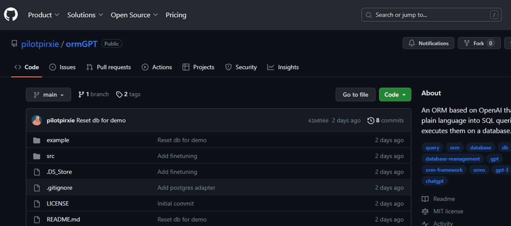Viewport: 511px width, 226px height.
Task: Open the Insights tab
Action: coord(283,67)
